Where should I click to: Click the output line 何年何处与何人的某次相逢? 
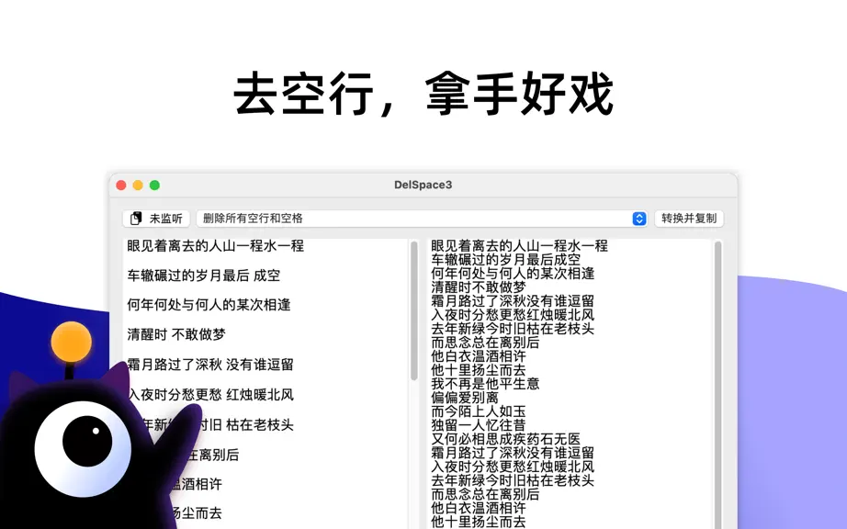coord(513,274)
